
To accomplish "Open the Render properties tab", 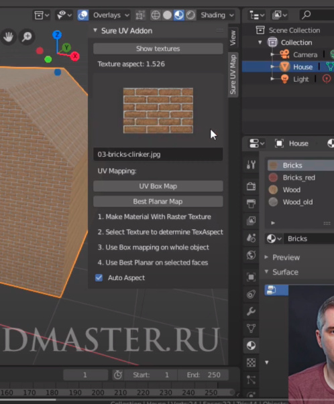I will coord(251,186).
